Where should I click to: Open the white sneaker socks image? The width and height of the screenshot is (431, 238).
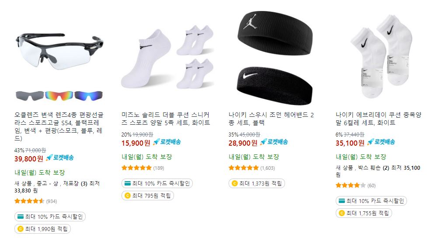166,57
